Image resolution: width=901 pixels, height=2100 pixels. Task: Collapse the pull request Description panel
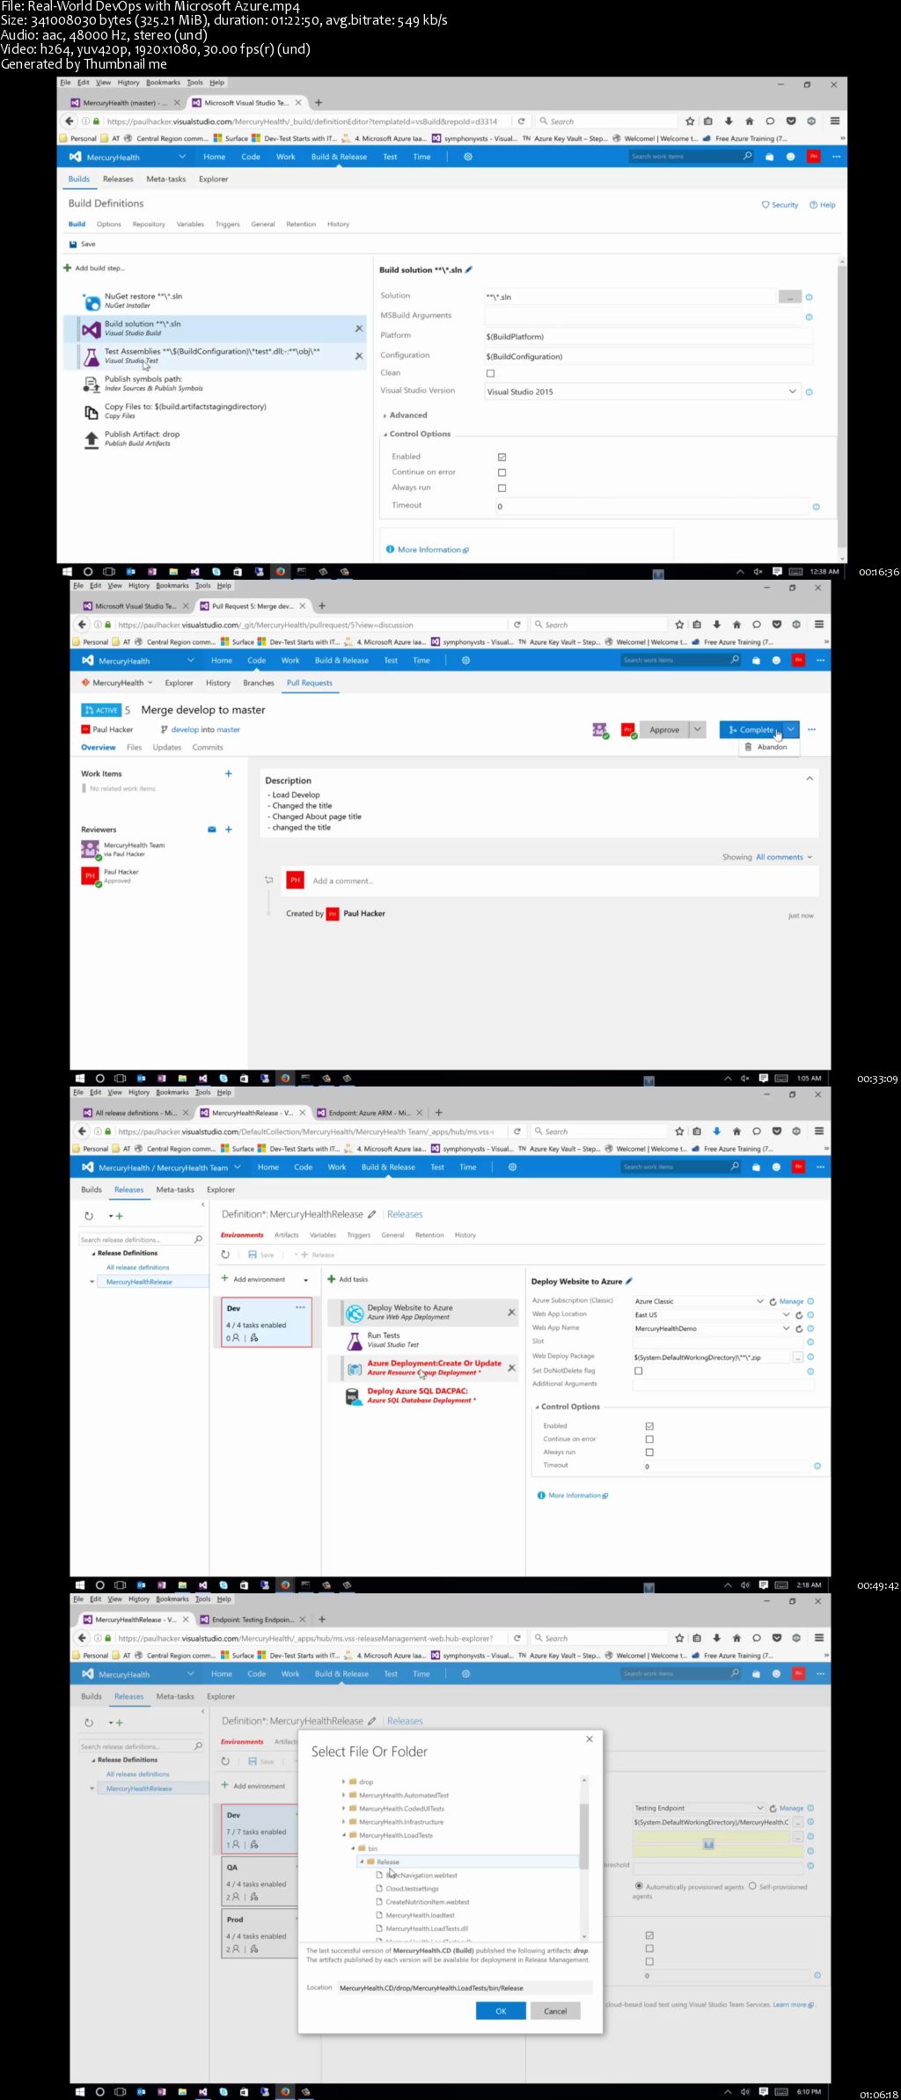click(x=809, y=779)
